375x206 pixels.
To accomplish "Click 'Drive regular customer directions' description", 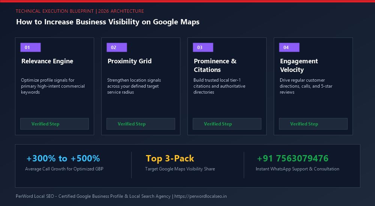I will (306, 86).
